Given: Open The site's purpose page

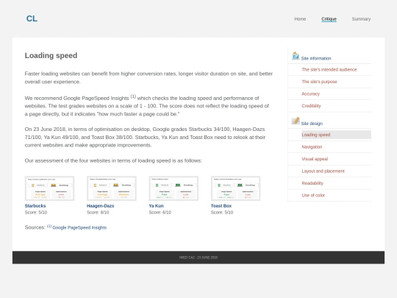Looking at the screenshot, I should pyautogui.click(x=319, y=82).
